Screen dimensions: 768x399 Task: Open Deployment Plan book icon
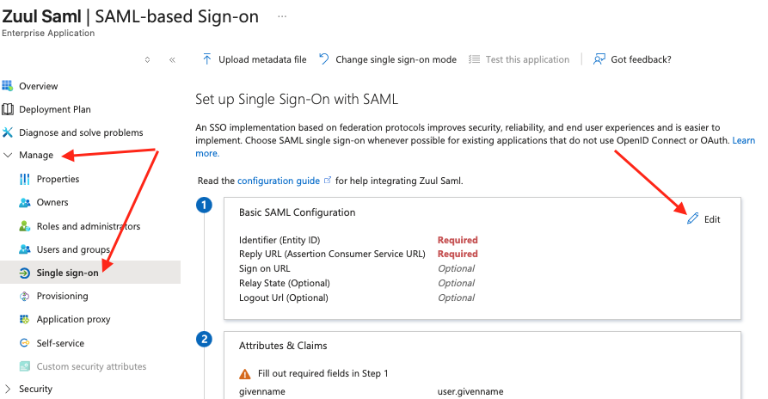click(8, 109)
